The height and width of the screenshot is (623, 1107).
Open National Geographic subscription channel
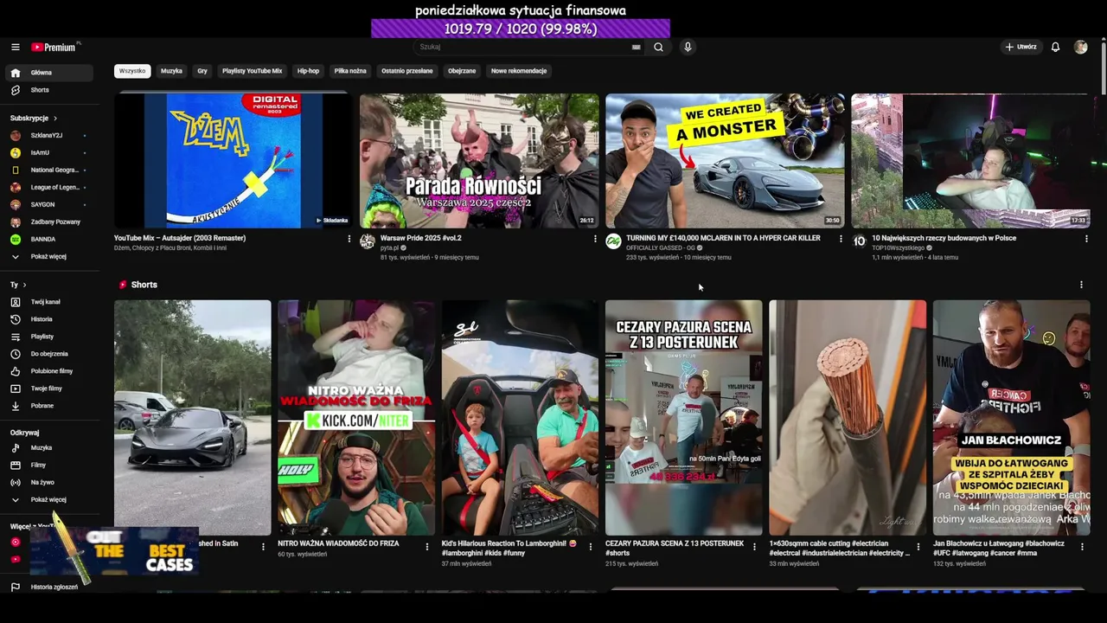click(x=48, y=170)
